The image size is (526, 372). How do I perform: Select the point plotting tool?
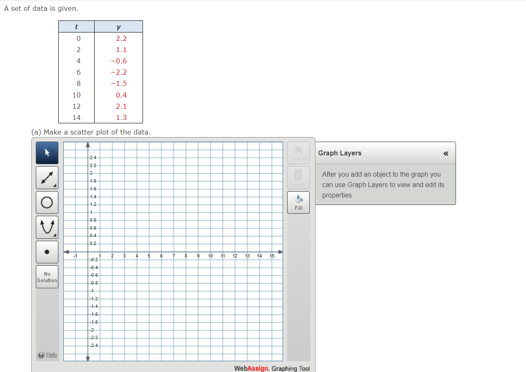[x=47, y=252]
